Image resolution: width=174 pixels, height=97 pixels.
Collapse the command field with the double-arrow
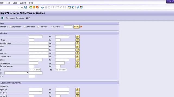tap(22, 7)
